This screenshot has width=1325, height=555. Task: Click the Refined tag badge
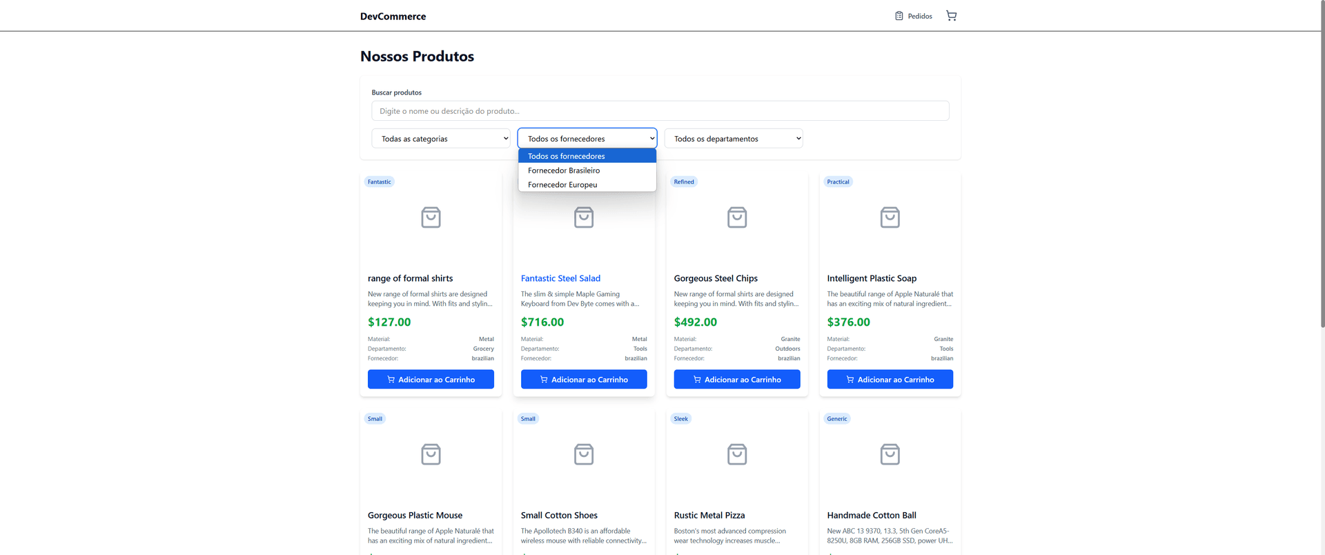(684, 182)
